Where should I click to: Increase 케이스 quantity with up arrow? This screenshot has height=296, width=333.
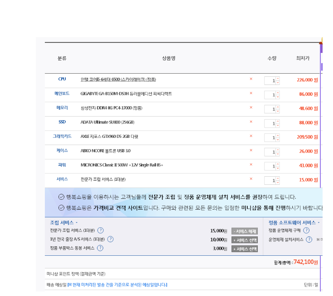(x=278, y=150)
